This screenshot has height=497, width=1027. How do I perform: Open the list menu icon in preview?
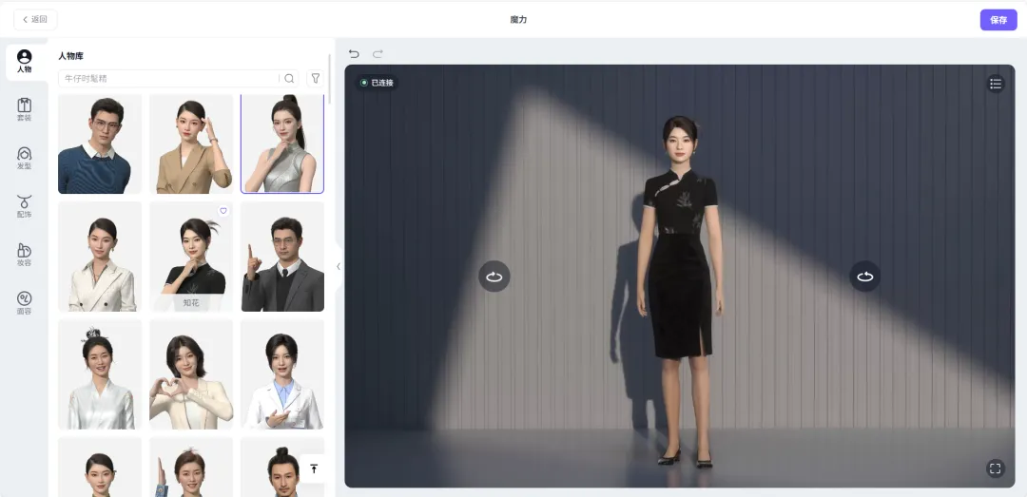[x=996, y=84]
